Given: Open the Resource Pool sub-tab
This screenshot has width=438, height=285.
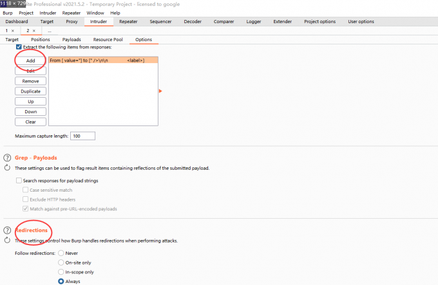Looking at the screenshot, I should tap(108, 40).
